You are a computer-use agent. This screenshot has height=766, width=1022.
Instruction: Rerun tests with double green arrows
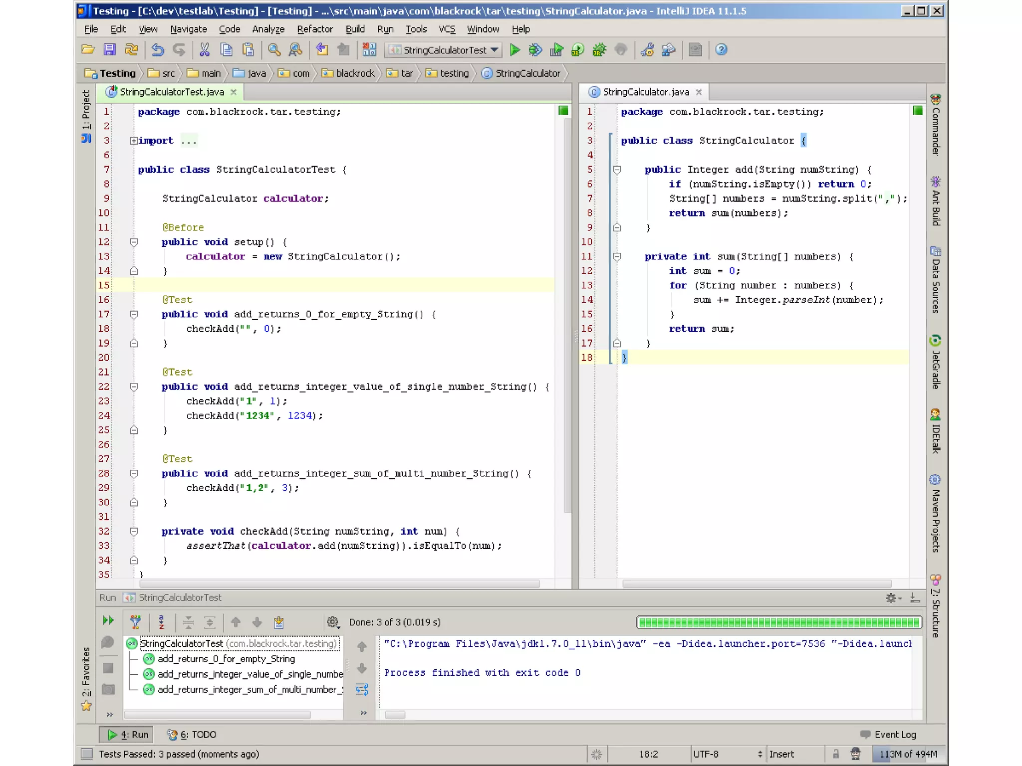tap(108, 621)
